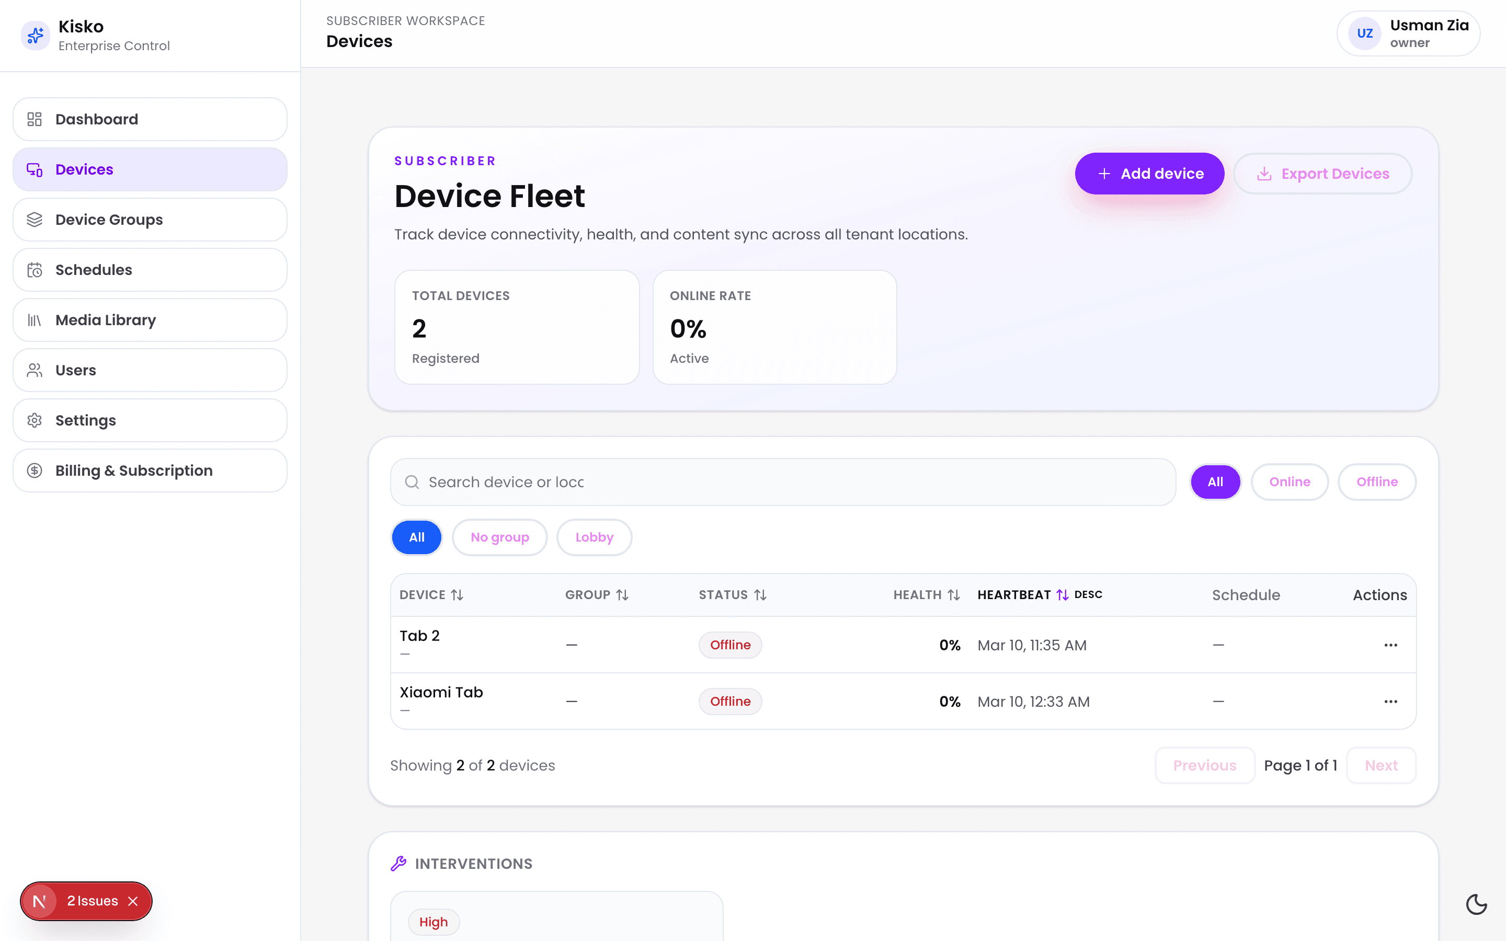This screenshot has height=941, width=1506.
Task: Sort table by Group column
Action: pos(597,595)
